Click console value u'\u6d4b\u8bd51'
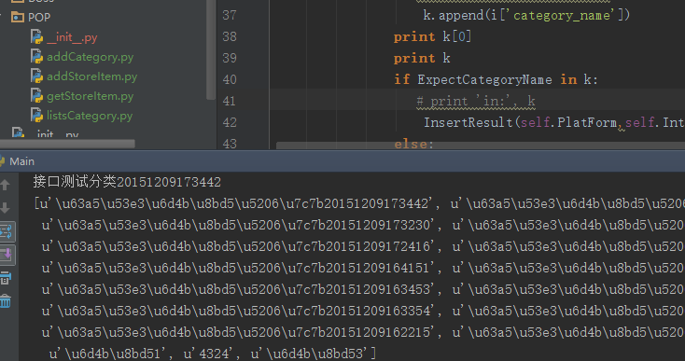This screenshot has width=685, height=361. pos(108,354)
